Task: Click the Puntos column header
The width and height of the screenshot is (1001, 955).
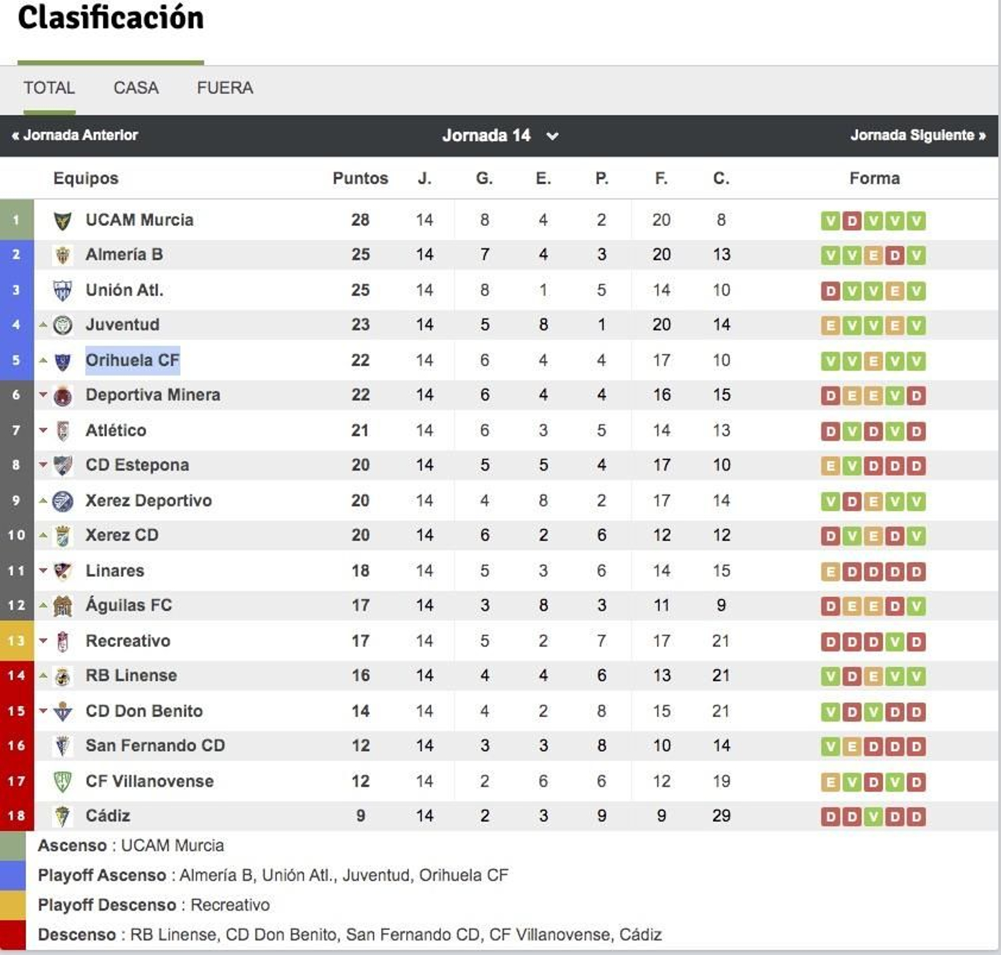Action: (x=360, y=178)
